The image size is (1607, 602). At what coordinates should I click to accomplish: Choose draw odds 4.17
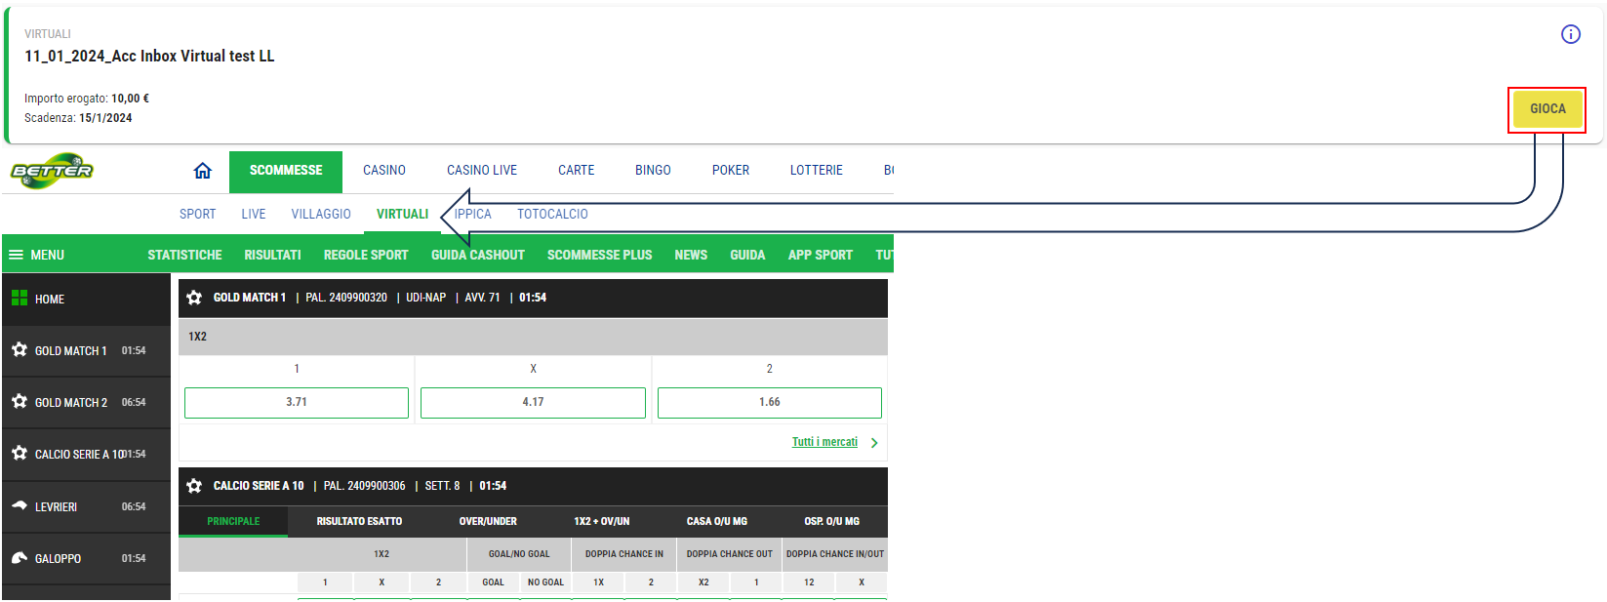[533, 402]
